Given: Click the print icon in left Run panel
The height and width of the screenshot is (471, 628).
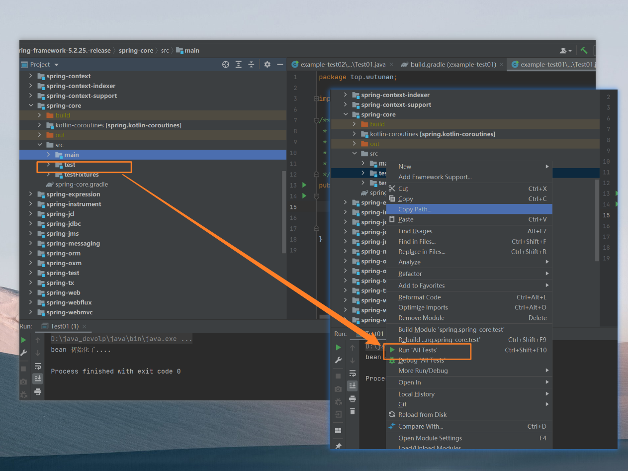Looking at the screenshot, I should 38,392.
